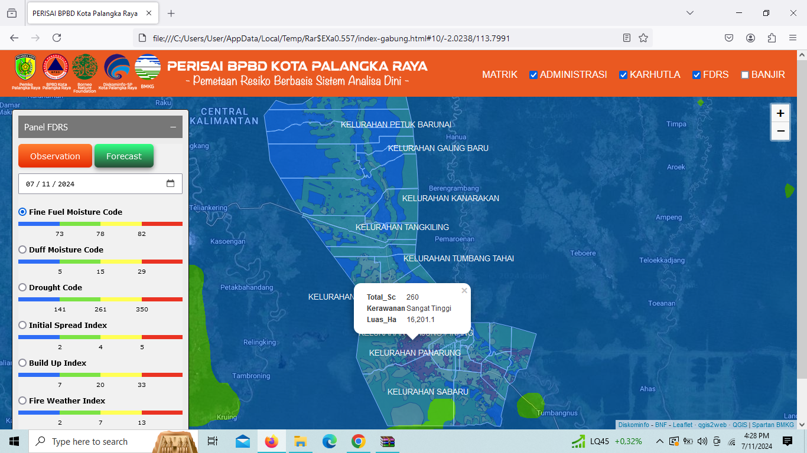Open Firefox account icon
The width and height of the screenshot is (807, 453).
[x=750, y=38]
